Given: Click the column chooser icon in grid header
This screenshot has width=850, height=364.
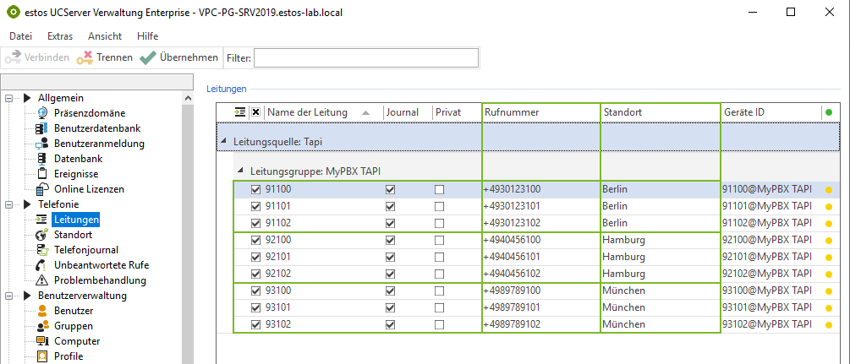Looking at the screenshot, I should 240,112.
